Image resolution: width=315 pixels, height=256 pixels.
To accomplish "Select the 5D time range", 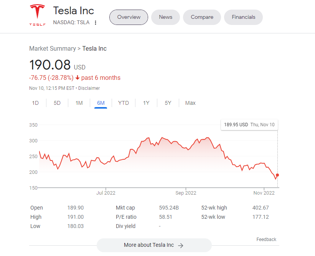I will pos(57,103).
